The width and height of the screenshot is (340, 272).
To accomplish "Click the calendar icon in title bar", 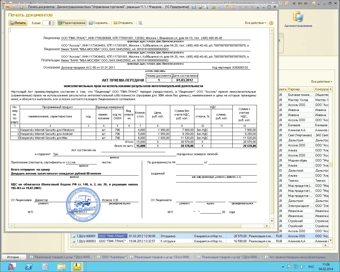I will (233, 7).
